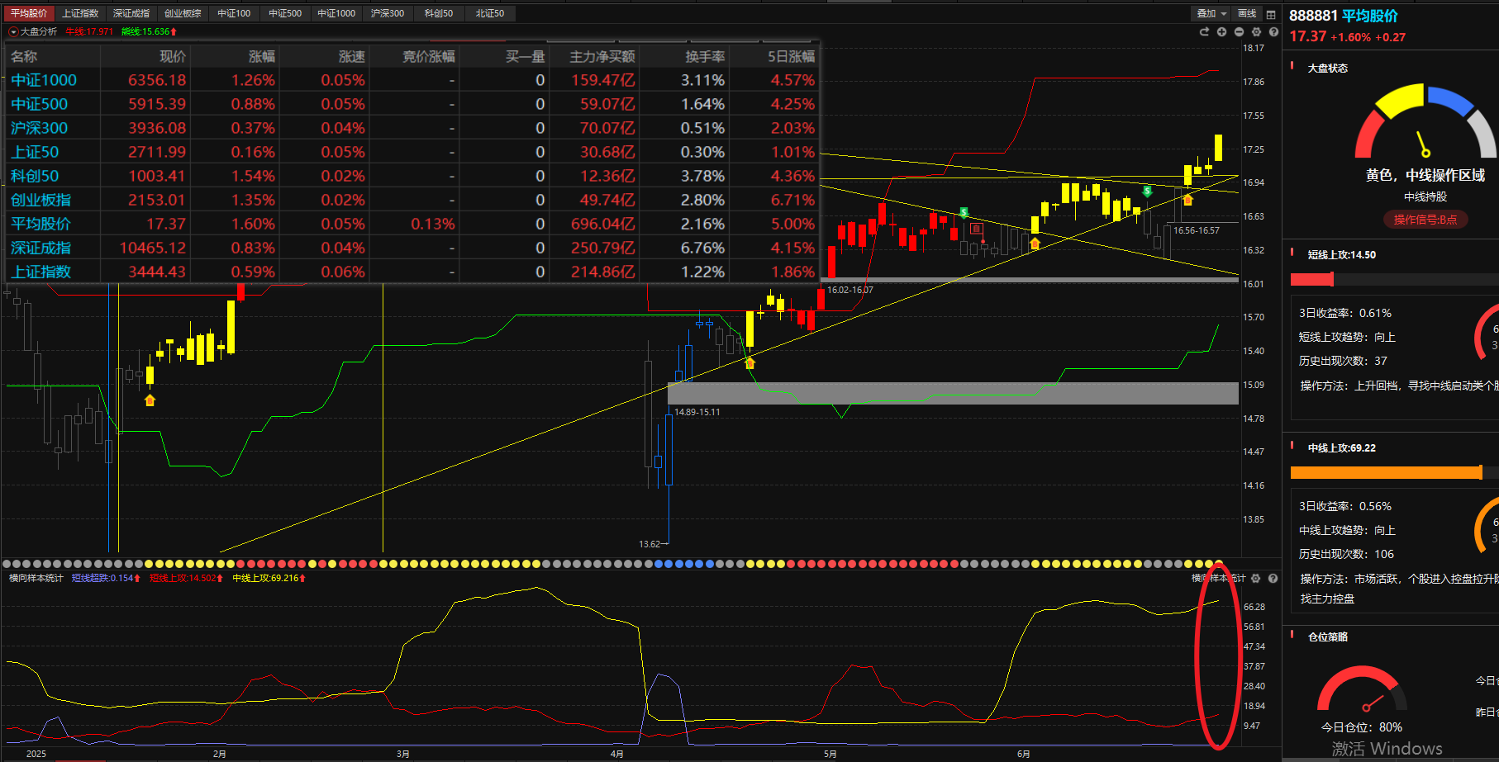Image resolution: width=1499 pixels, height=762 pixels.
Task: Zoom out the main chart with minus icon
Action: [x=1239, y=31]
